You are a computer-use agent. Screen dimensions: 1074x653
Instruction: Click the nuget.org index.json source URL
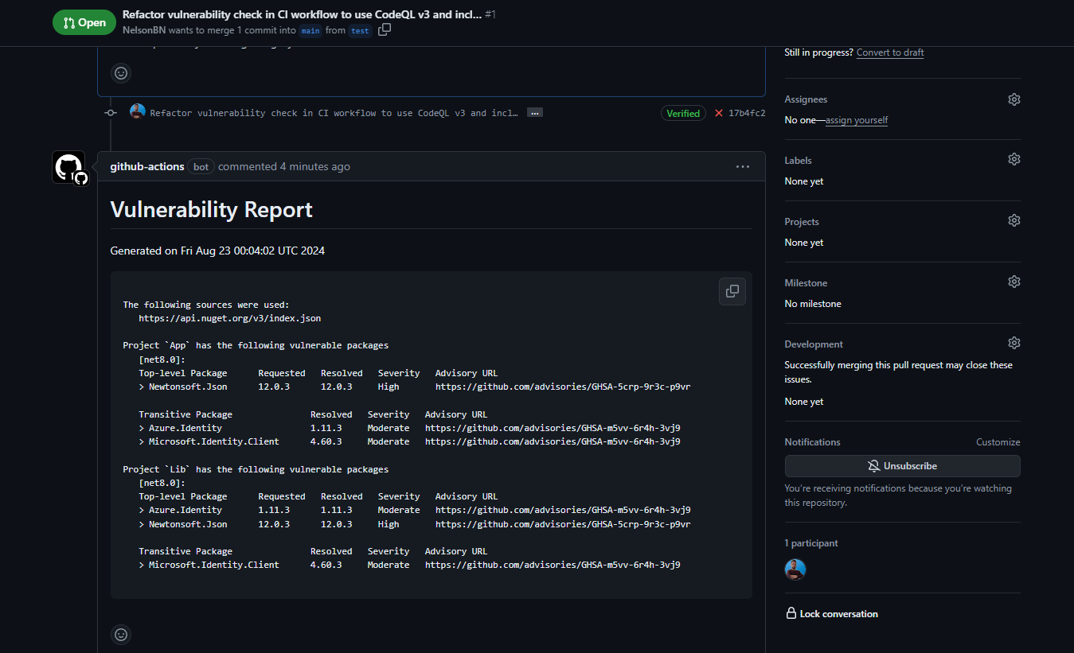point(230,317)
